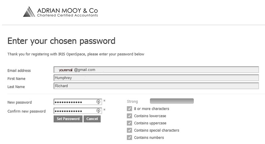Image resolution: width=265 pixels, height=144 pixels.
Task: Click the Adrian Mooy triangular logo icon
Action: pos(29,12)
